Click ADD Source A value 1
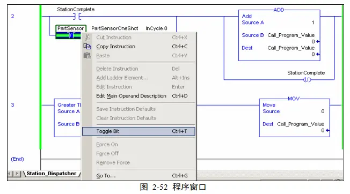350x194 pixels. 313,23
